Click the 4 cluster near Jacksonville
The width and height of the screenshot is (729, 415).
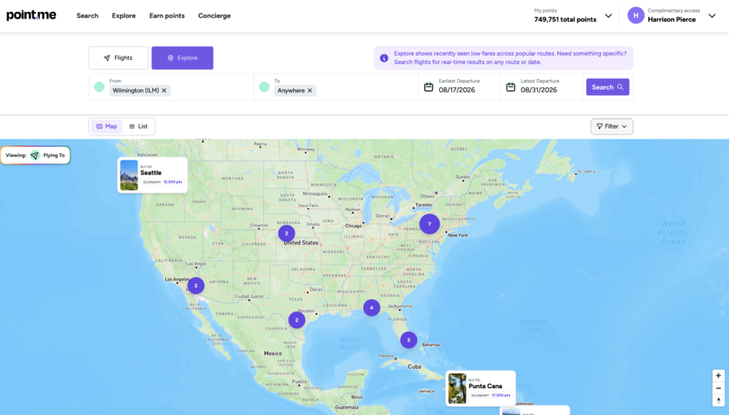(372, 307)
